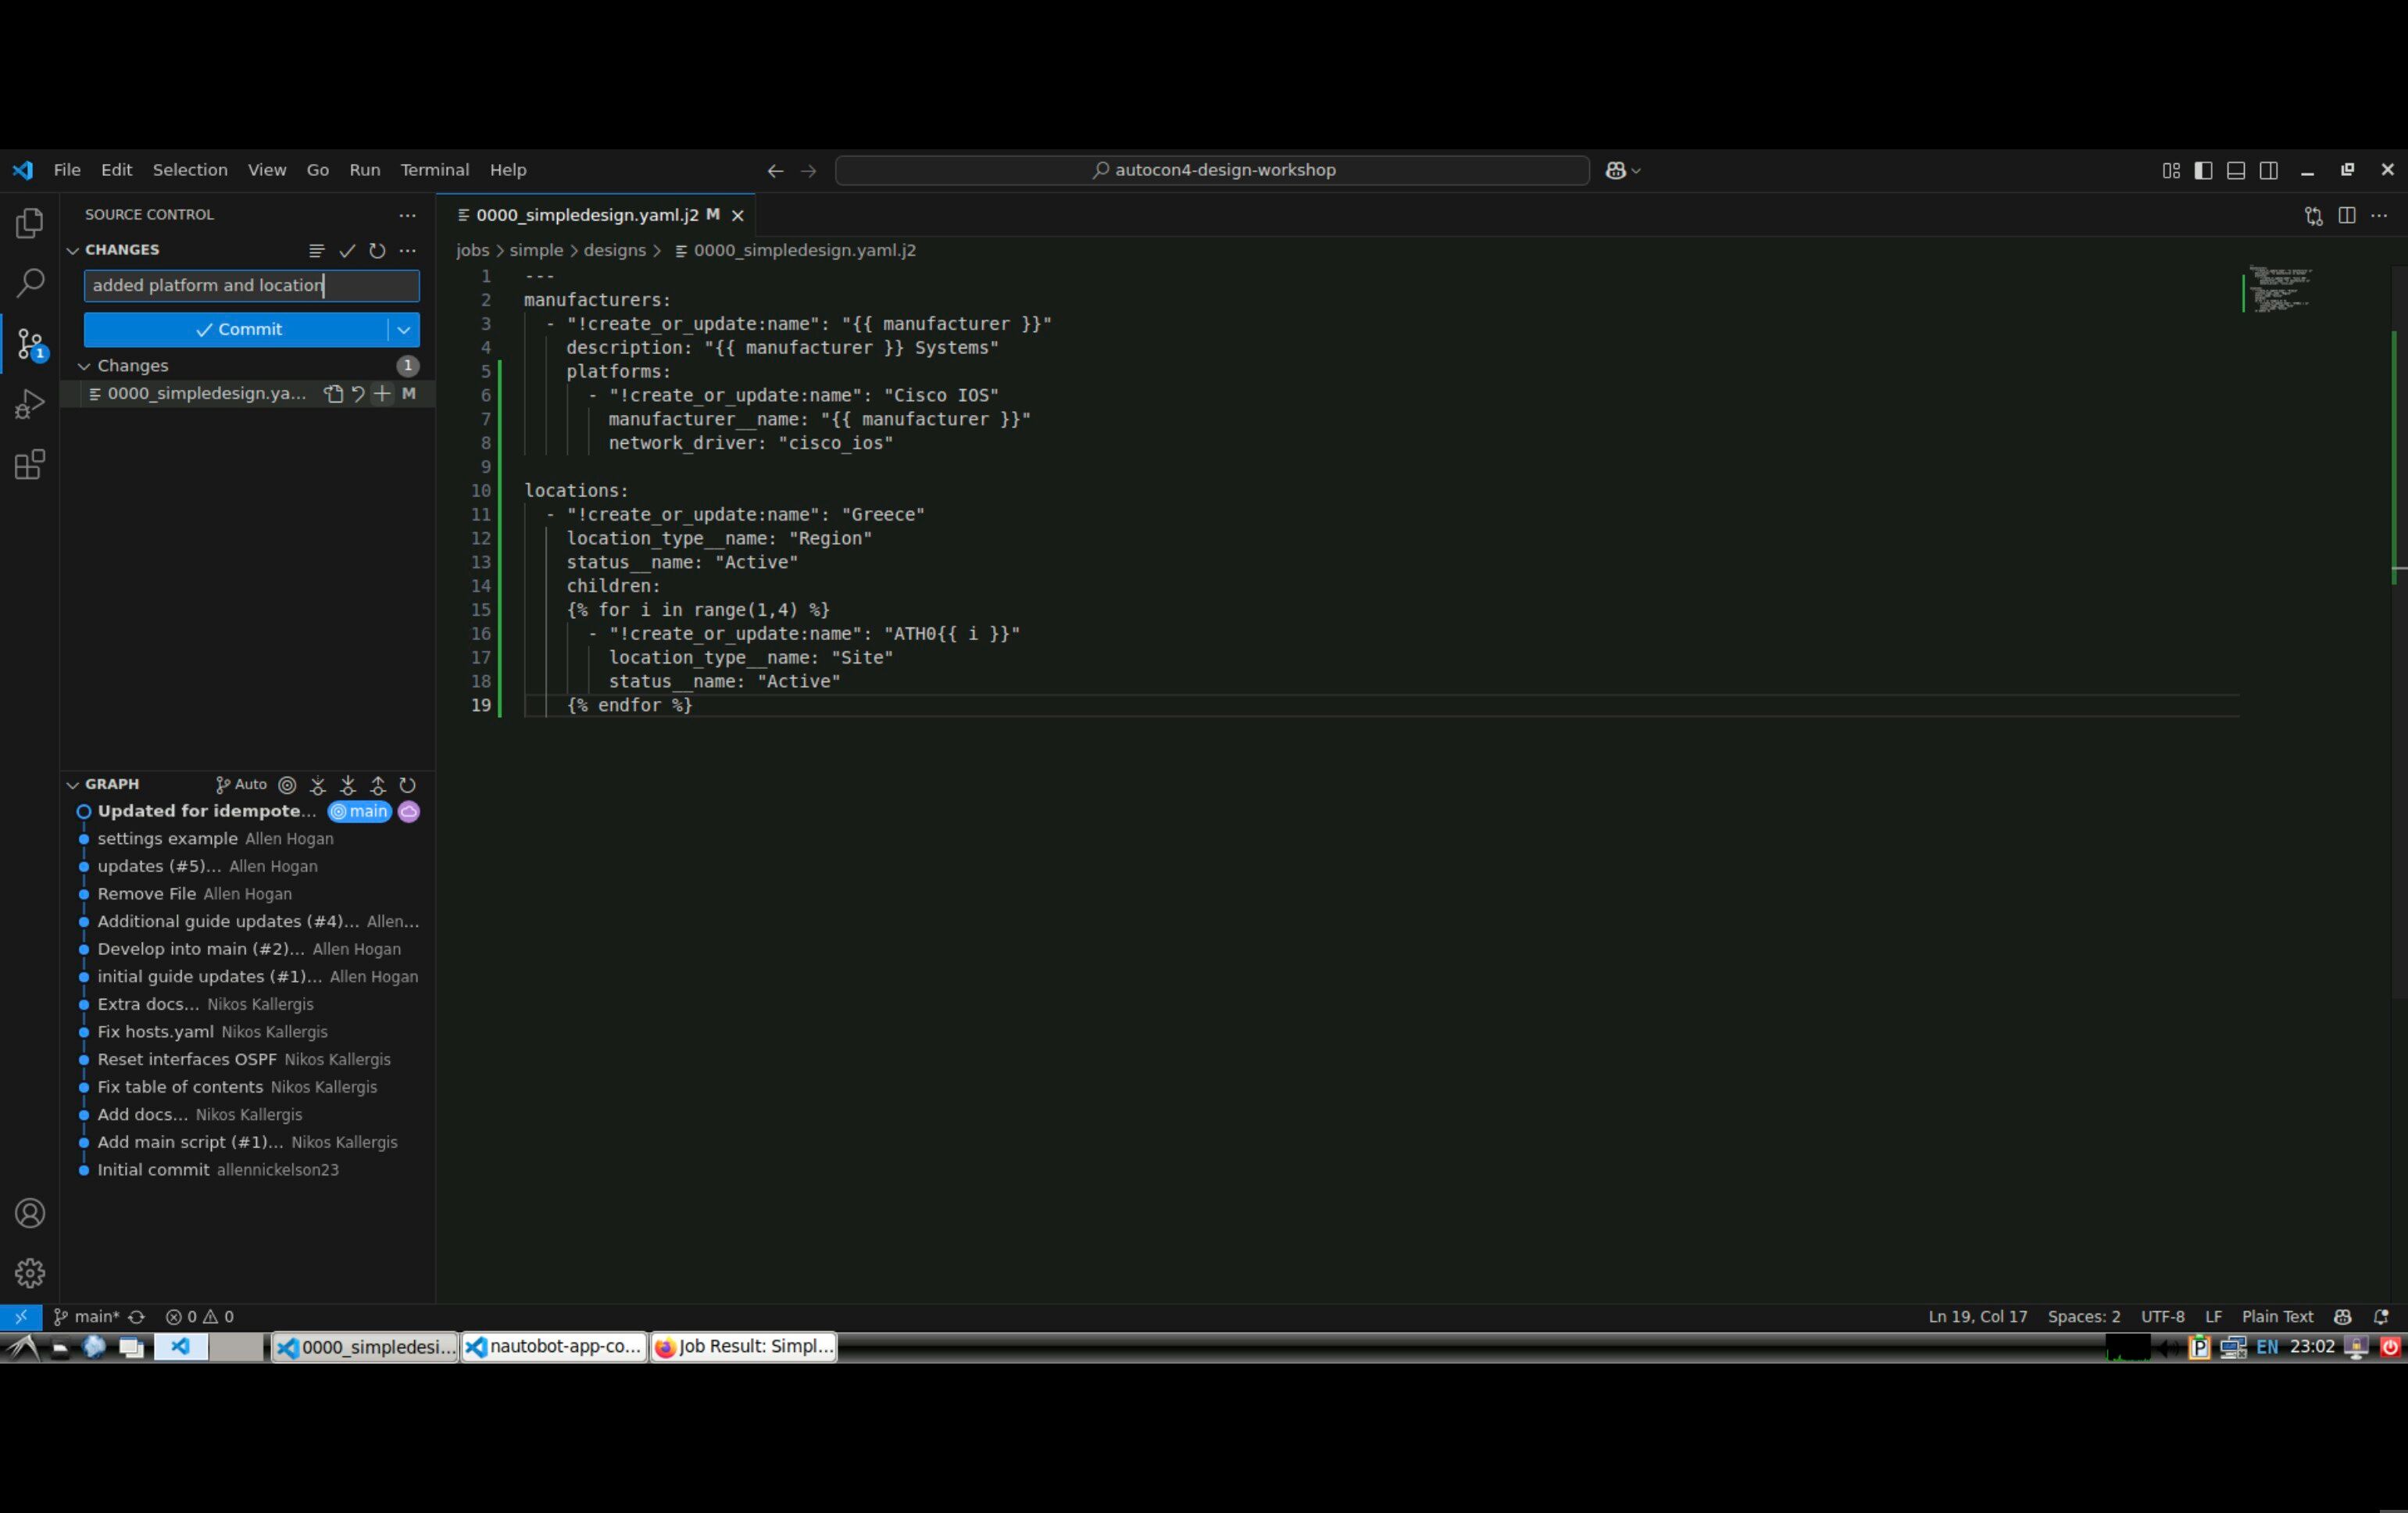Open the Explorer view icon

(x=30, y=223)
